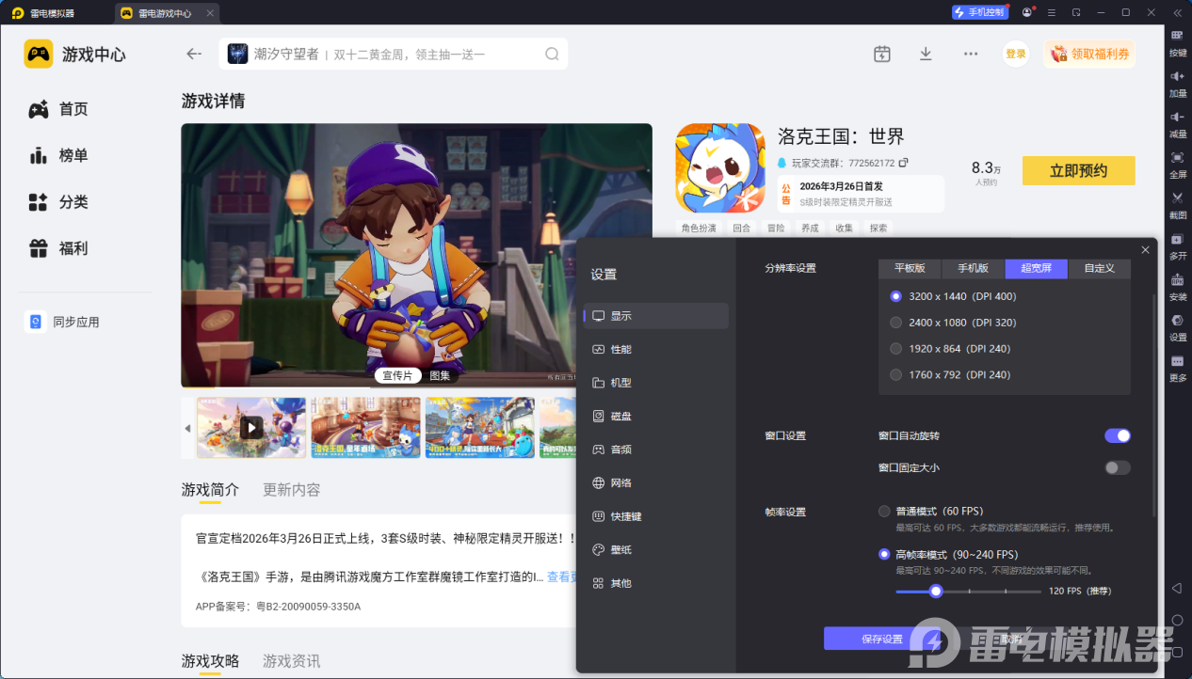Screen dimensions: 1192x679
Task: Open the 榜单 rankings page
Action: coord(58,155)
